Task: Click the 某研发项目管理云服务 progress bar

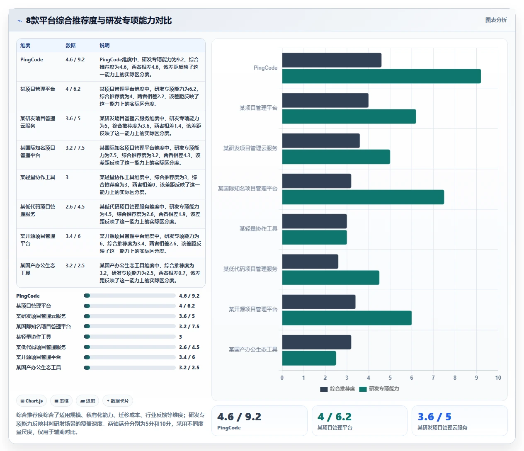Action: 130,316
